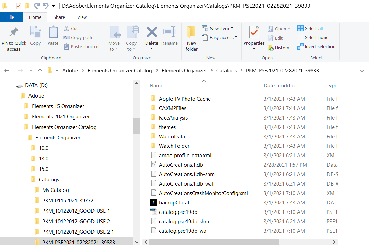Click the History icon
This screenshot has height=245, width=369.
pos(271,48)
